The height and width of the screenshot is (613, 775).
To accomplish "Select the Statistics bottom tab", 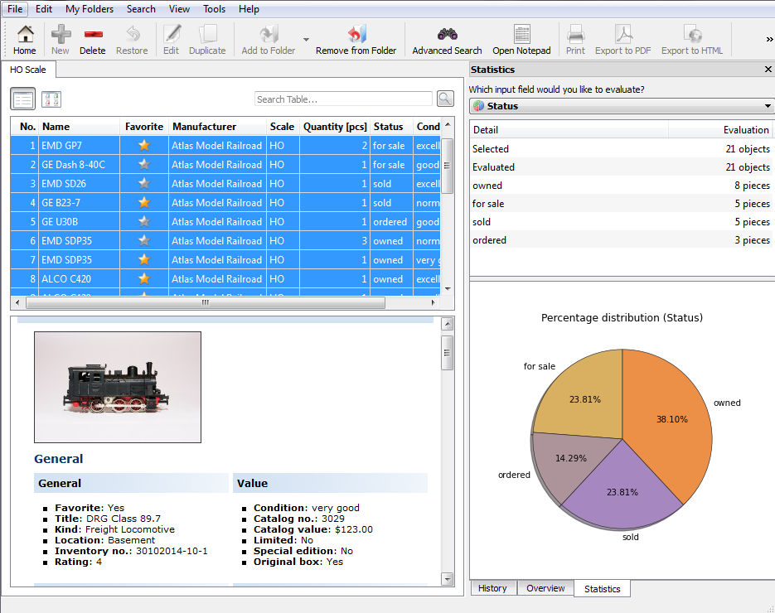I will [602, 589].
